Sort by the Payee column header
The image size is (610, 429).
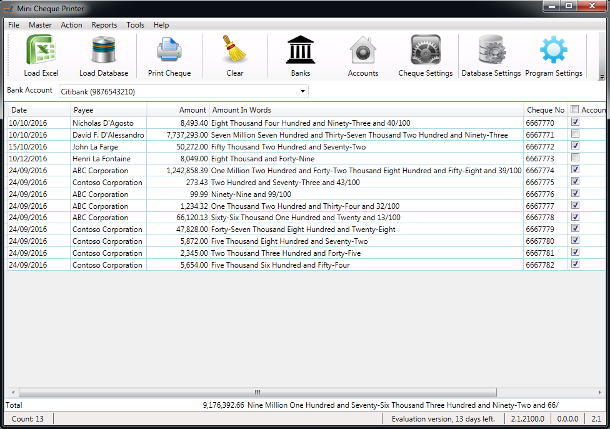click(x=109, y=110)
